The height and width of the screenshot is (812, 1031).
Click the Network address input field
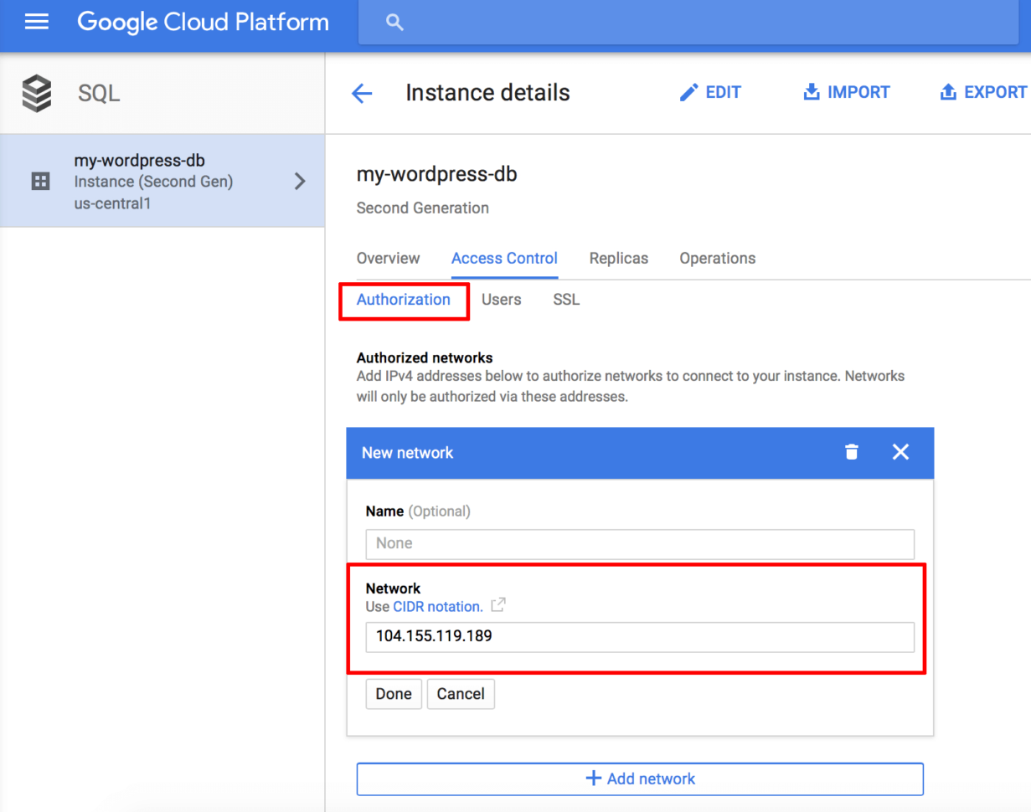click(x=640, y=636)
